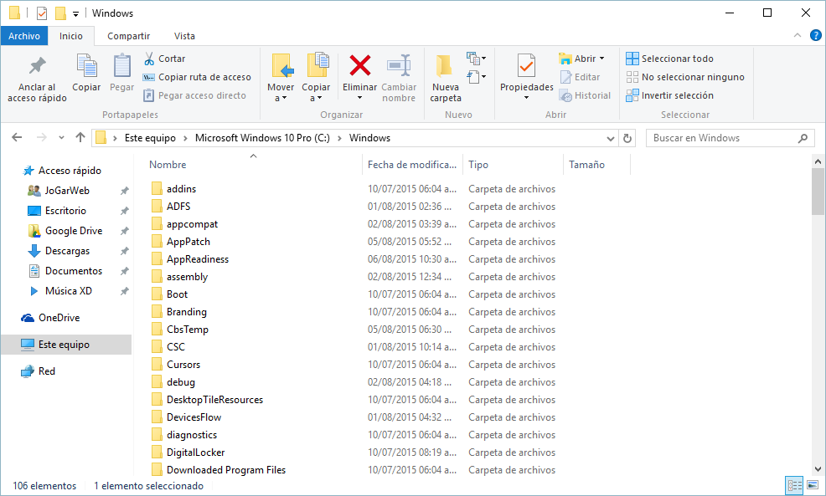
Task: Click Seleccionar todo
Action: point(669,59)
